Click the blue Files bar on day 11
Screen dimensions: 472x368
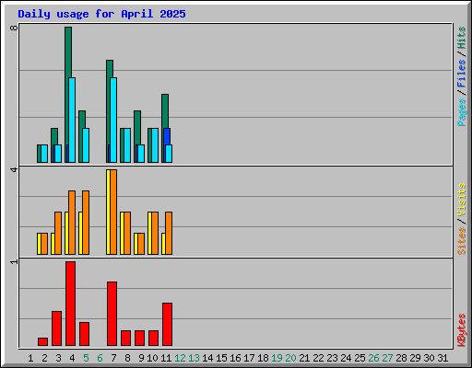pos(167,136)
